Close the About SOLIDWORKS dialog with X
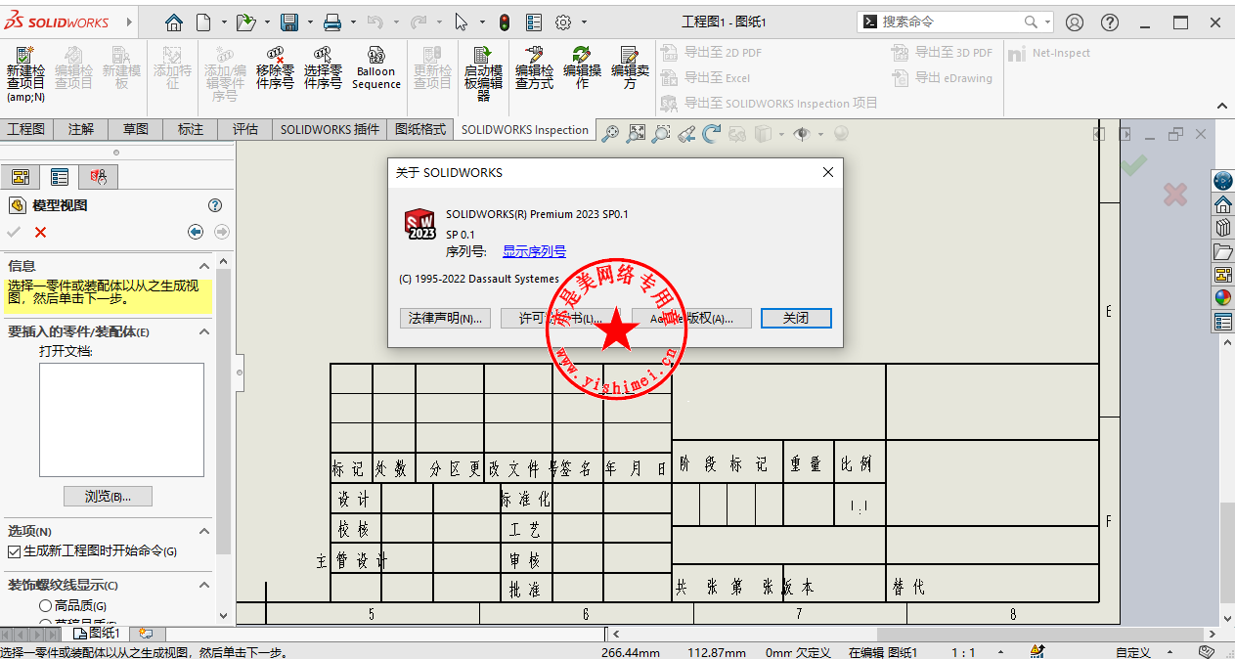Viewport: 1235px width, 659px height. (x=828, y=172)
